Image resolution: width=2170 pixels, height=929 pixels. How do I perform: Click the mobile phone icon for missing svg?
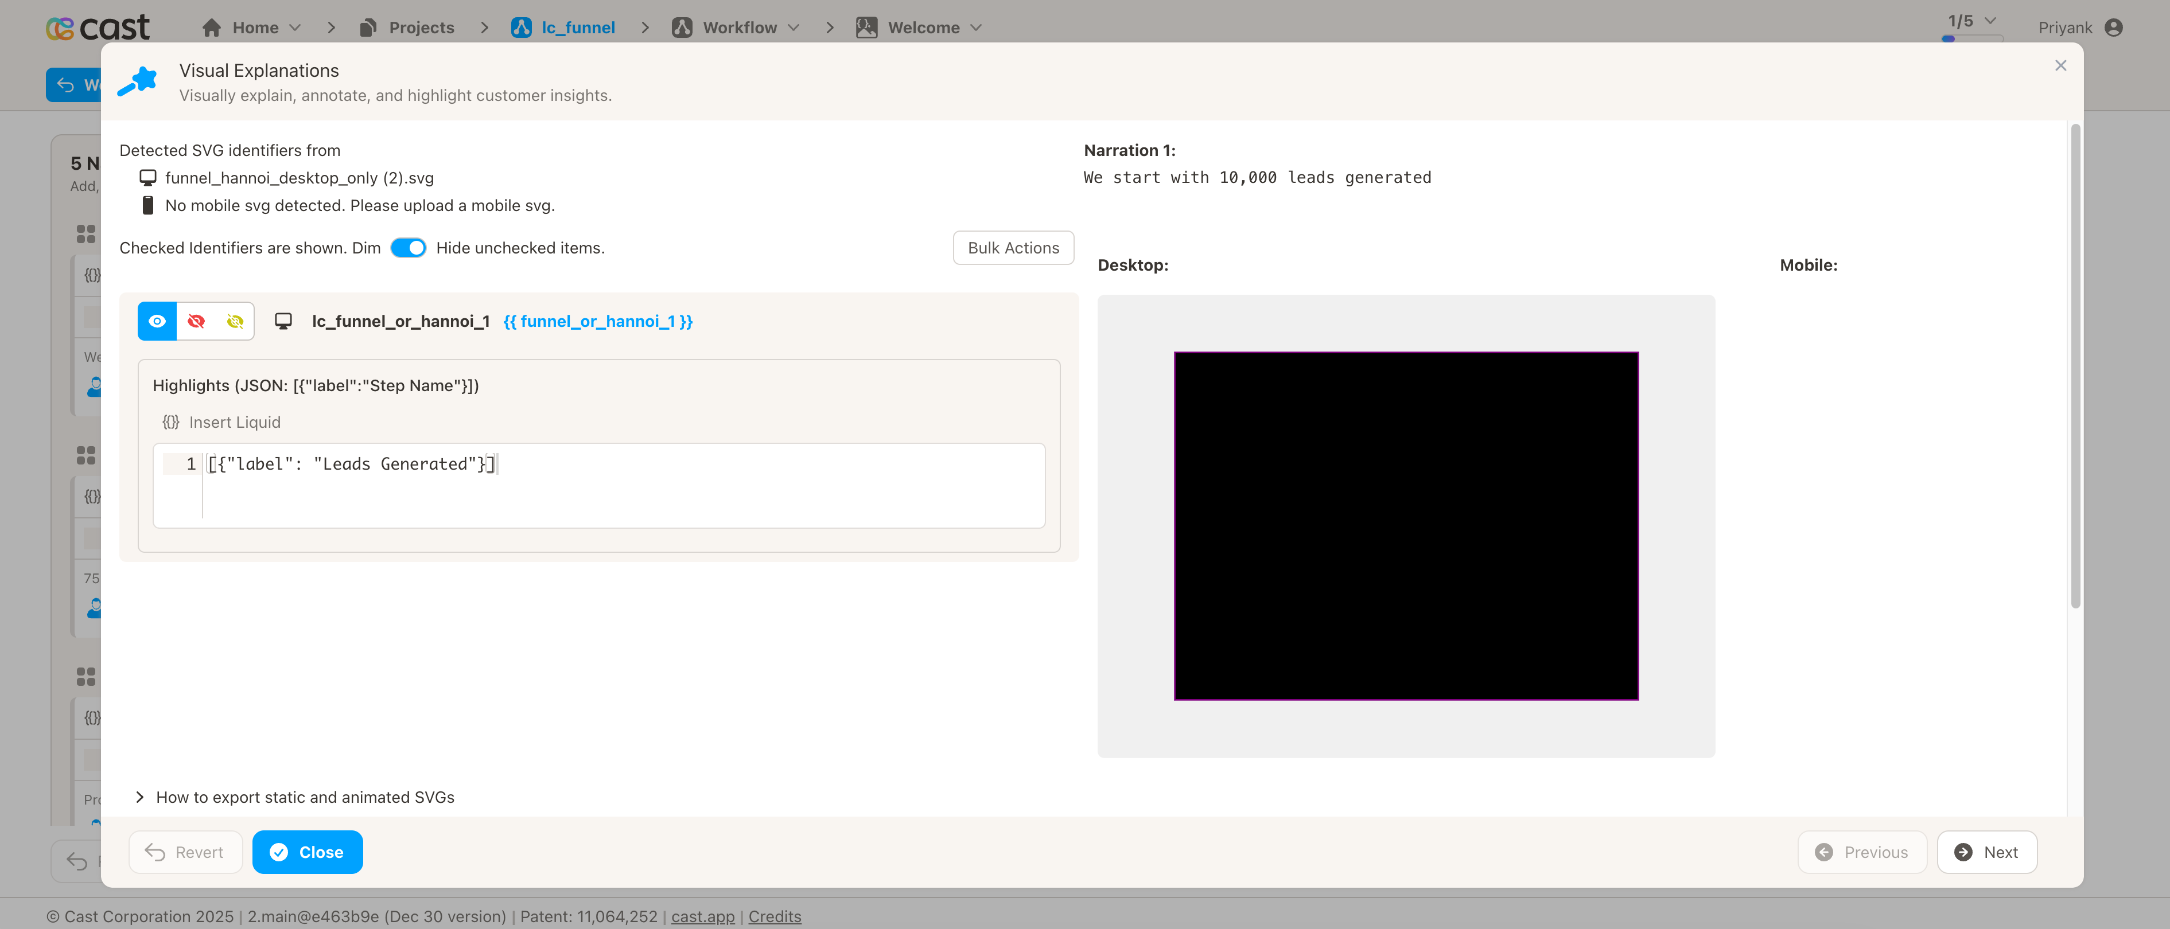147,205
